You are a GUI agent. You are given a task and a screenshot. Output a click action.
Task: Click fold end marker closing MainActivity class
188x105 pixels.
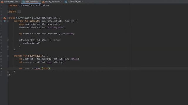click(8, 75)
